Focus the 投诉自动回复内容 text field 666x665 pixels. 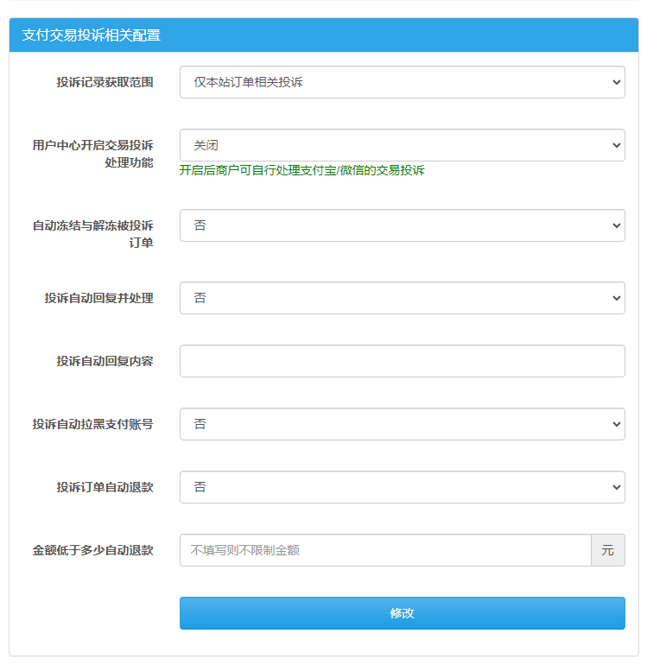click(402, 361)
